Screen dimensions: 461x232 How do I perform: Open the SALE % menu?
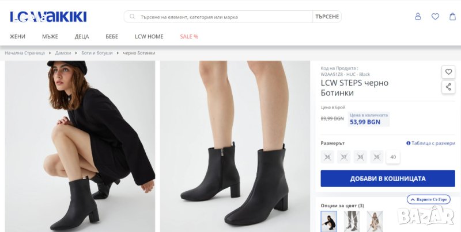click(x=189, y=37)
